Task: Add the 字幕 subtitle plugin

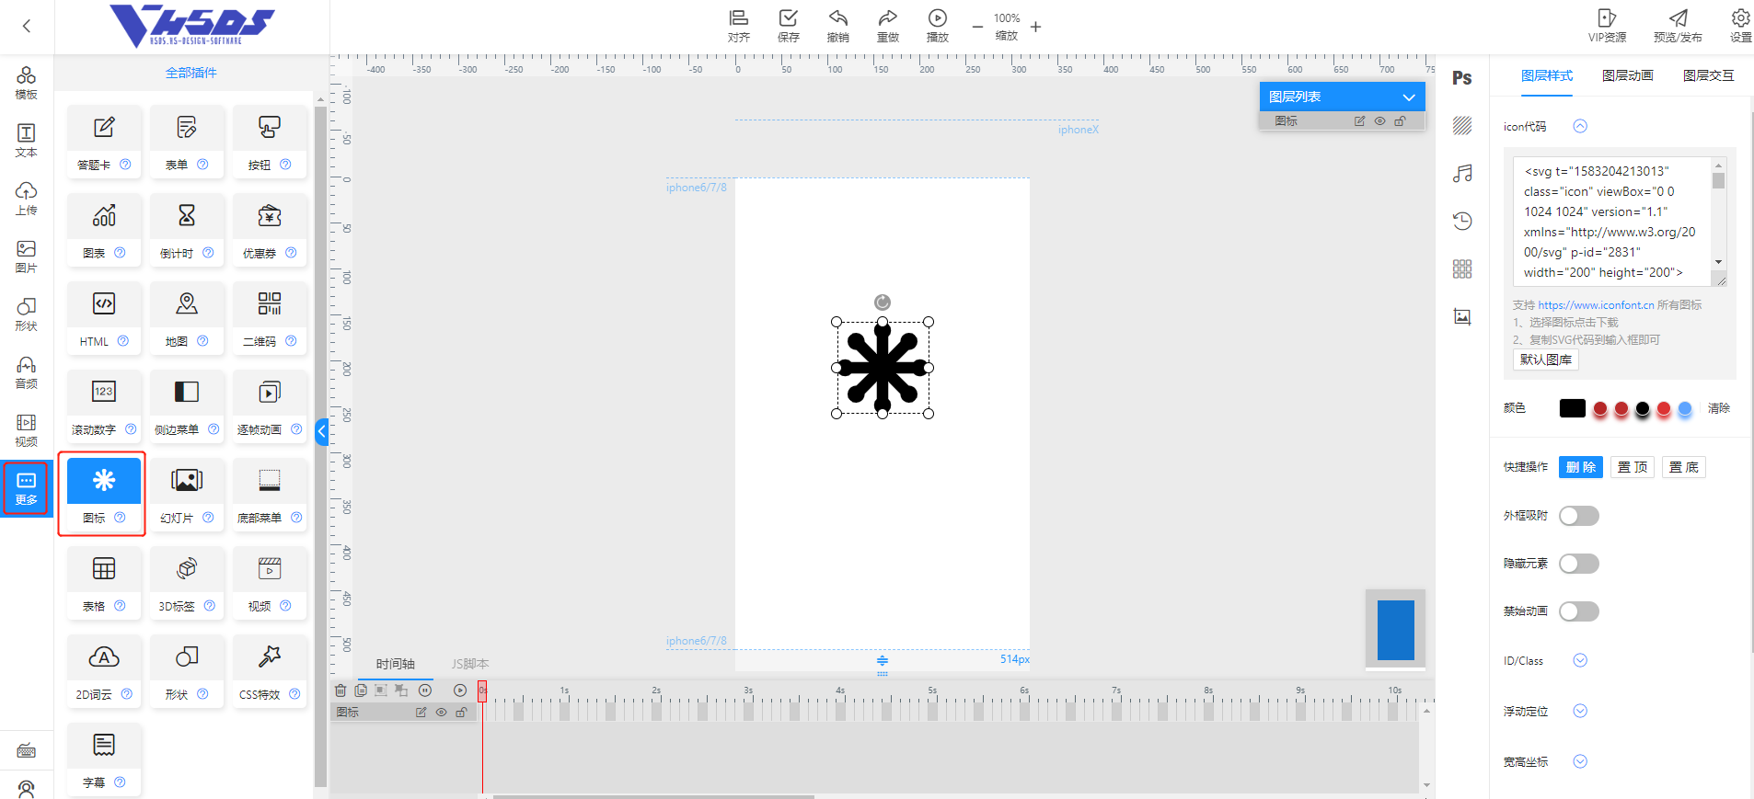Action: click(x=104, y=759)
